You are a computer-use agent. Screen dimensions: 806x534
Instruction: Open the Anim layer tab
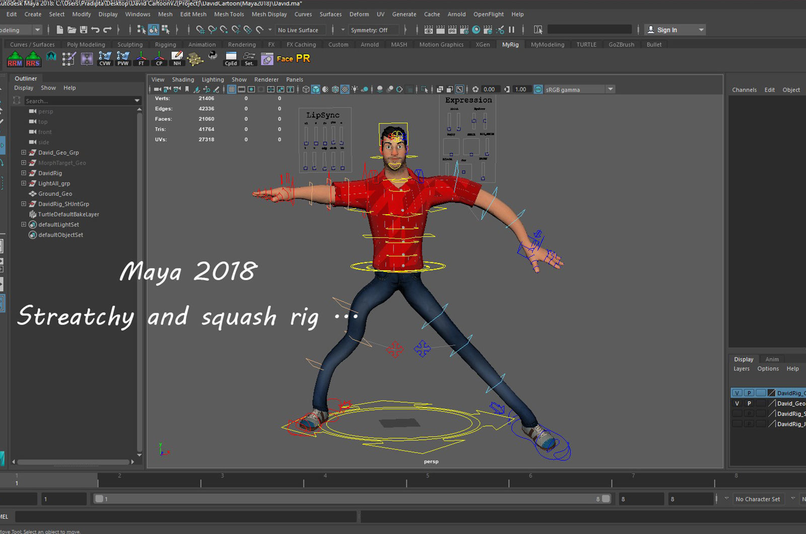[772, 359]
